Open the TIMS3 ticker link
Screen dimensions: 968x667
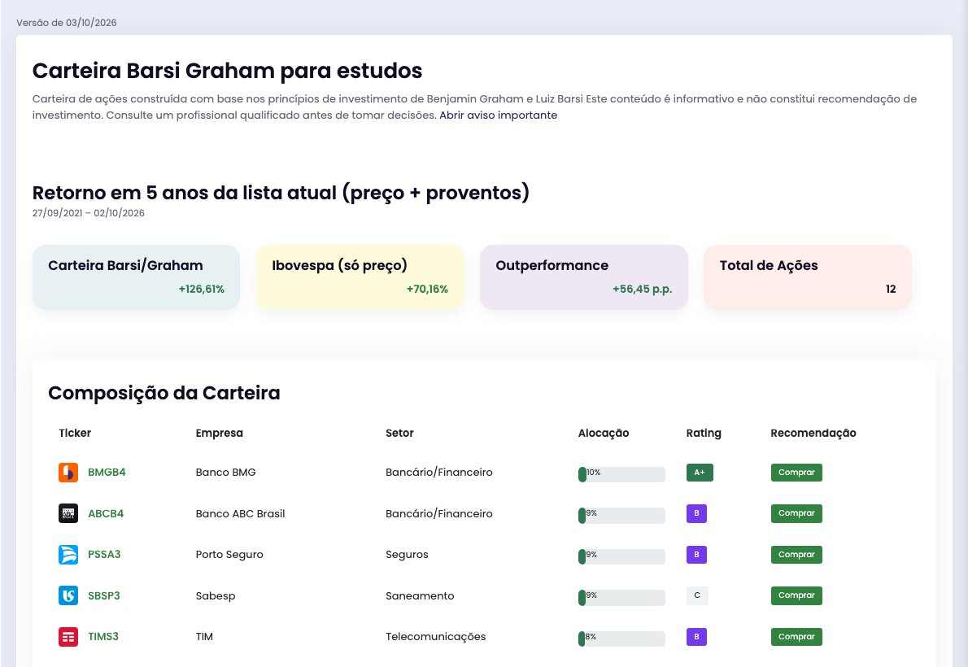pyautogui.click(x=103, y=637)
